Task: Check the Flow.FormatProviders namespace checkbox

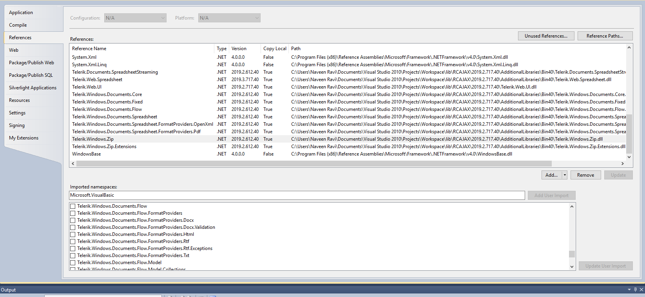Action: click(x=72, y=213)
